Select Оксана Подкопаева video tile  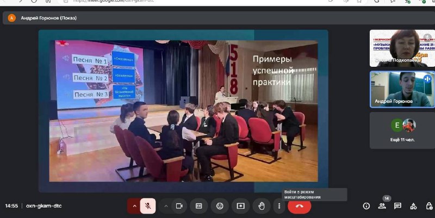[402, 48]
